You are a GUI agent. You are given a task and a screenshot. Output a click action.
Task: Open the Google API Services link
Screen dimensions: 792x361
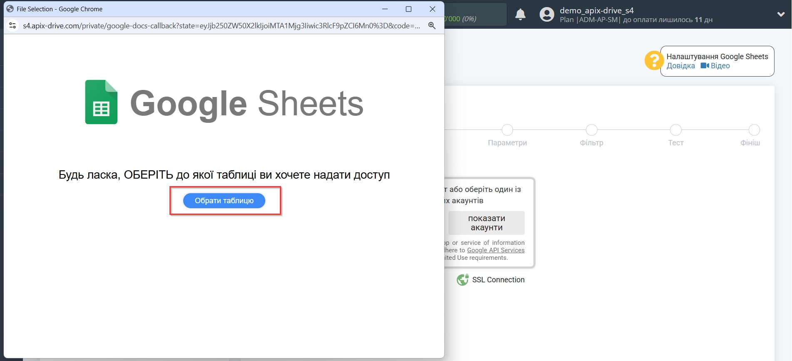coord(496,250)
